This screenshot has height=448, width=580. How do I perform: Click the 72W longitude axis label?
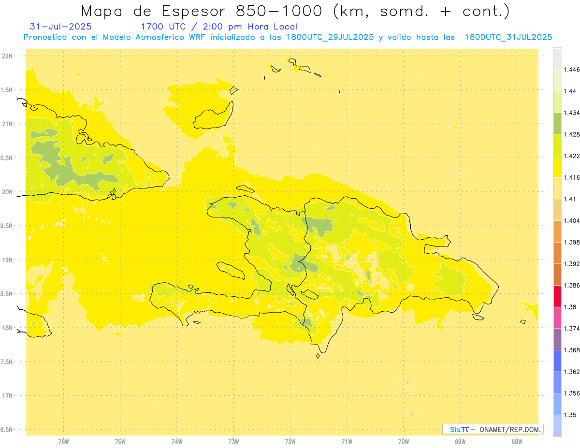290,442
